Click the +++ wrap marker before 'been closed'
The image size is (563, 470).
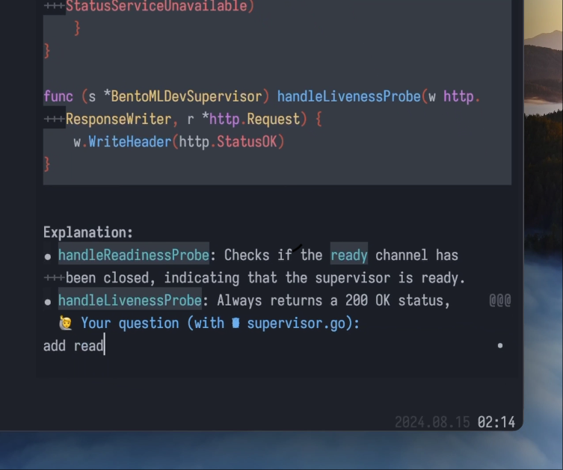click(54, 278)
